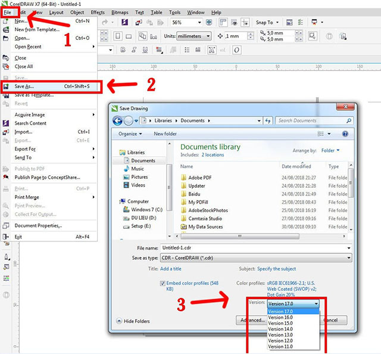
Task: Click the My Data Sources folder icon
Action: 184,226
